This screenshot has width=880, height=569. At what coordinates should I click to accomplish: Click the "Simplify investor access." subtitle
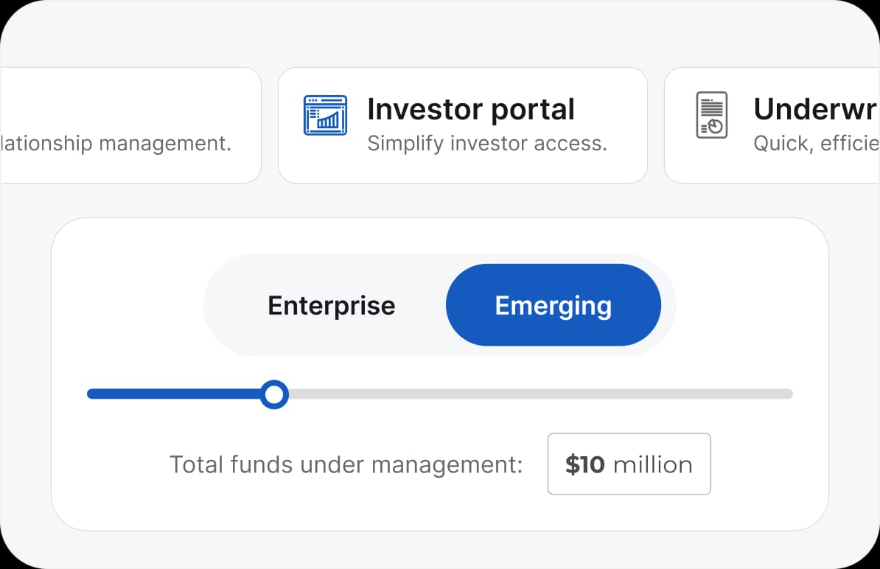coord(486,143)
